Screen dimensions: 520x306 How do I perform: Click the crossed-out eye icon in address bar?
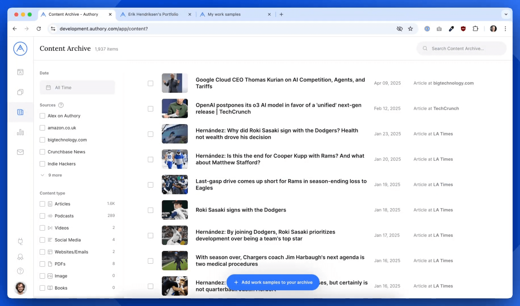coord(400,29)
